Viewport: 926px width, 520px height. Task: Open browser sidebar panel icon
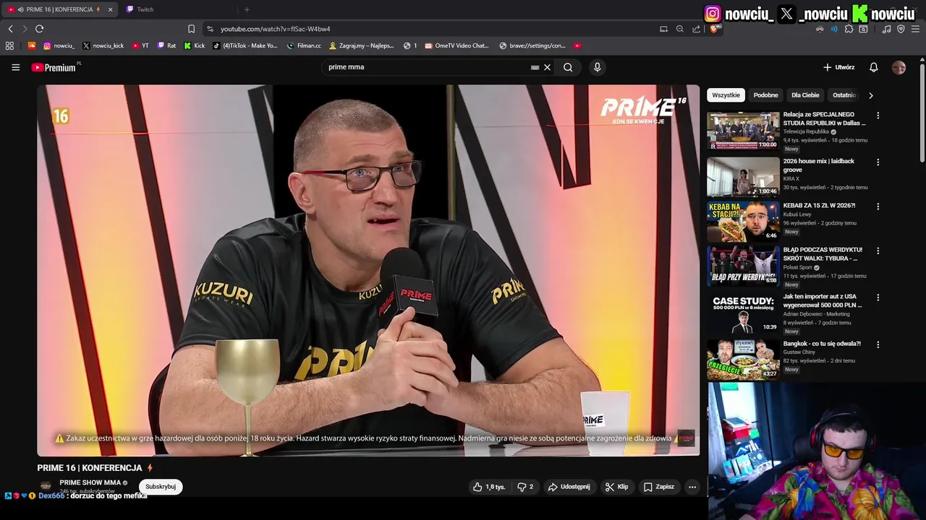[863, 29]
